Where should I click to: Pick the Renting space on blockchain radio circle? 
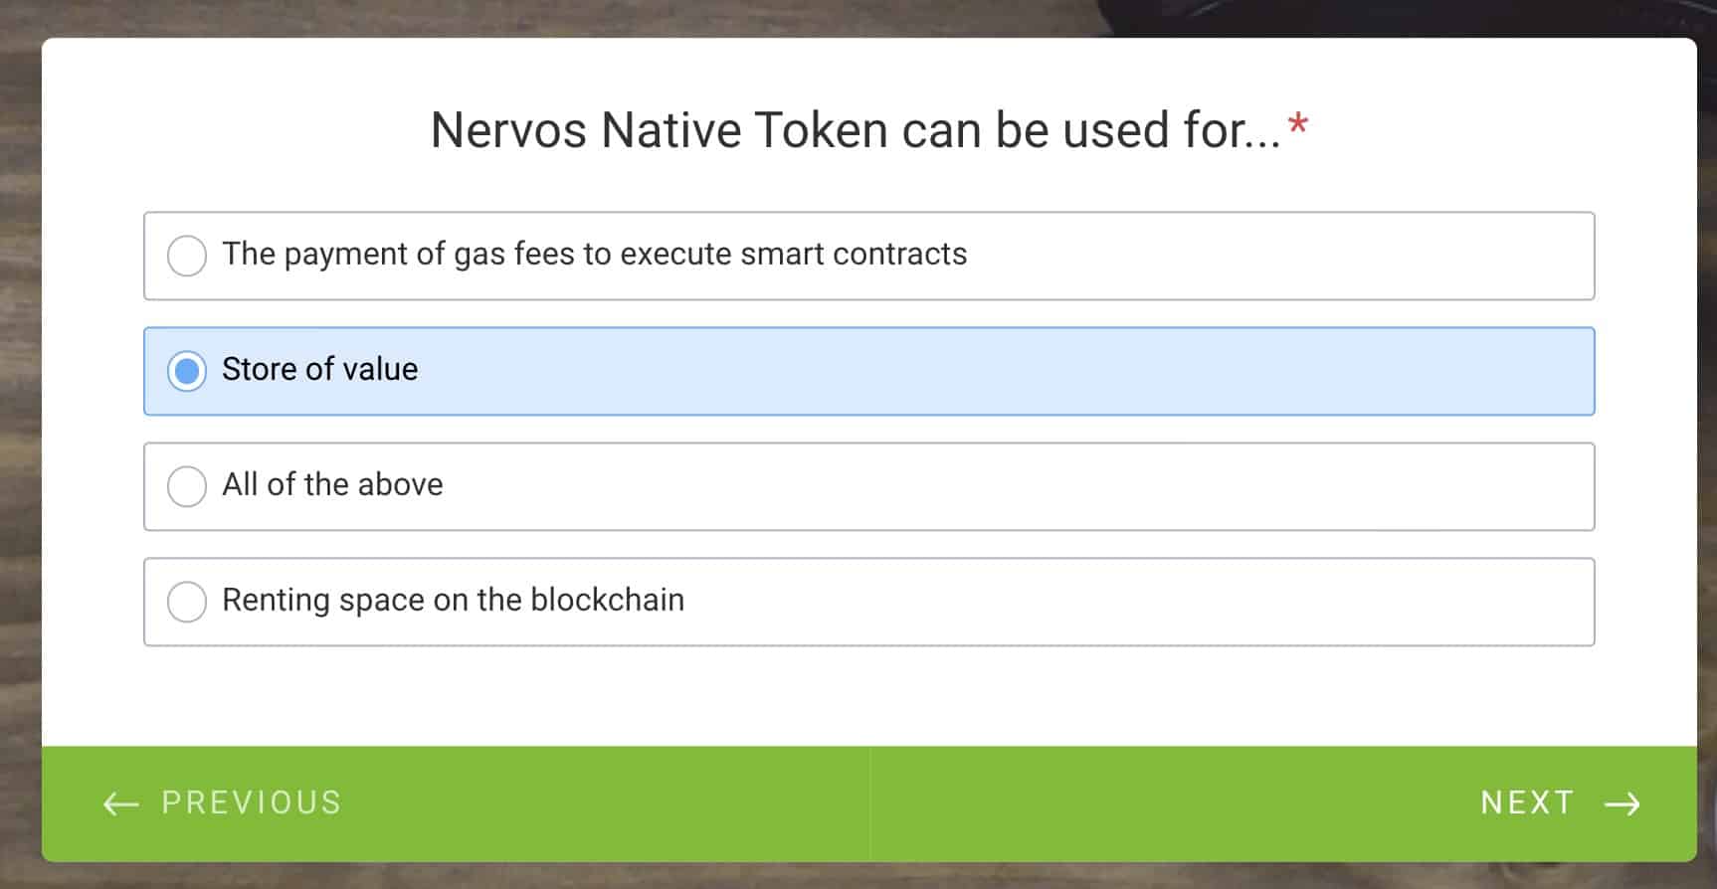(x=187, y=602)
